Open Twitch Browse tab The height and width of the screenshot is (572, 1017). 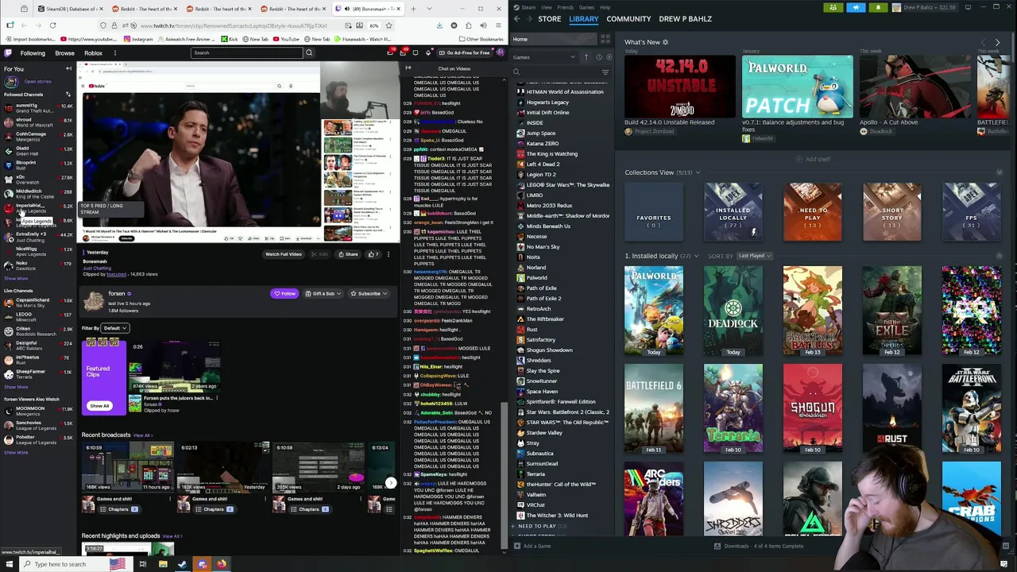click(65, 53)
